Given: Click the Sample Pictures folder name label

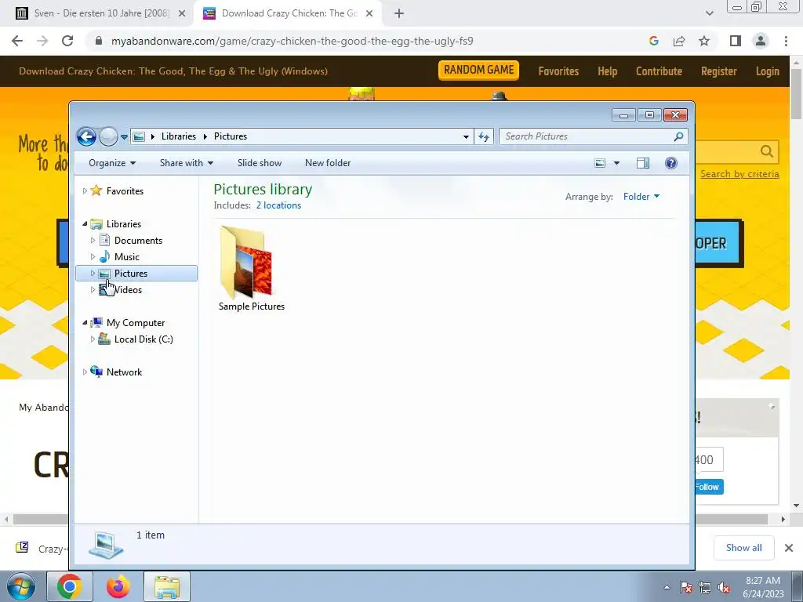Looking at the screenshot, I should [x=252, y=306].
